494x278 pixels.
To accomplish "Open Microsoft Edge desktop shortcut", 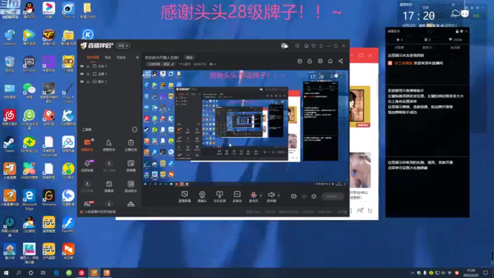I will [x=29, y=200].
